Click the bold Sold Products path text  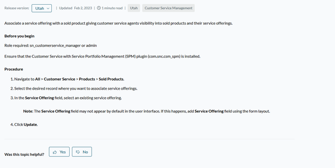pyautogui.click(x=111, y=79)
